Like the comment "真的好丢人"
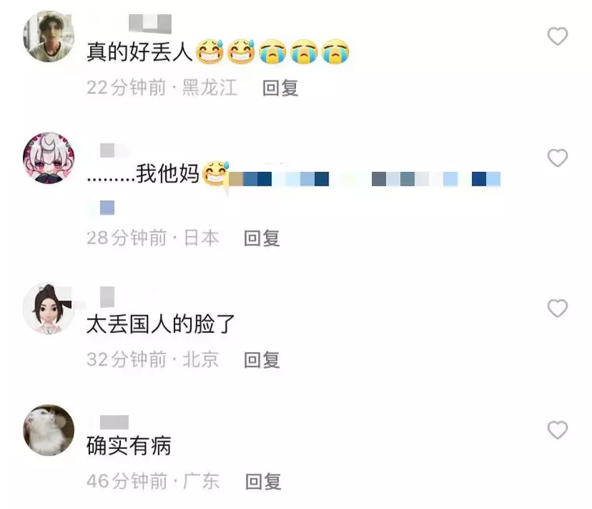 pos(557,36)
